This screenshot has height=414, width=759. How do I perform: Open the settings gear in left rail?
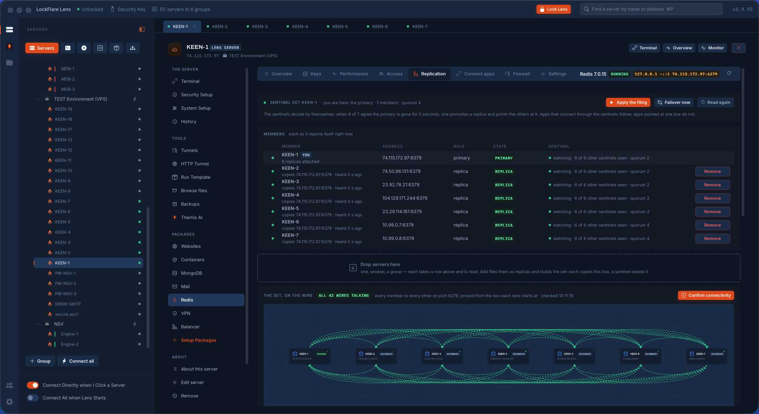[9, 402]
